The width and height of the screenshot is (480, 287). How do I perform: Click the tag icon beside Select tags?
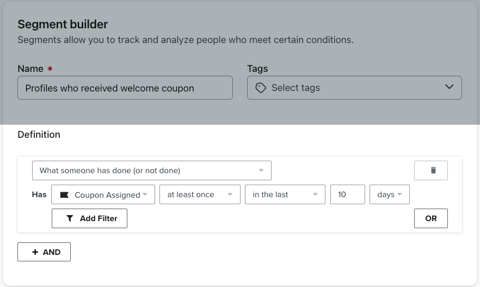(261, 88)
